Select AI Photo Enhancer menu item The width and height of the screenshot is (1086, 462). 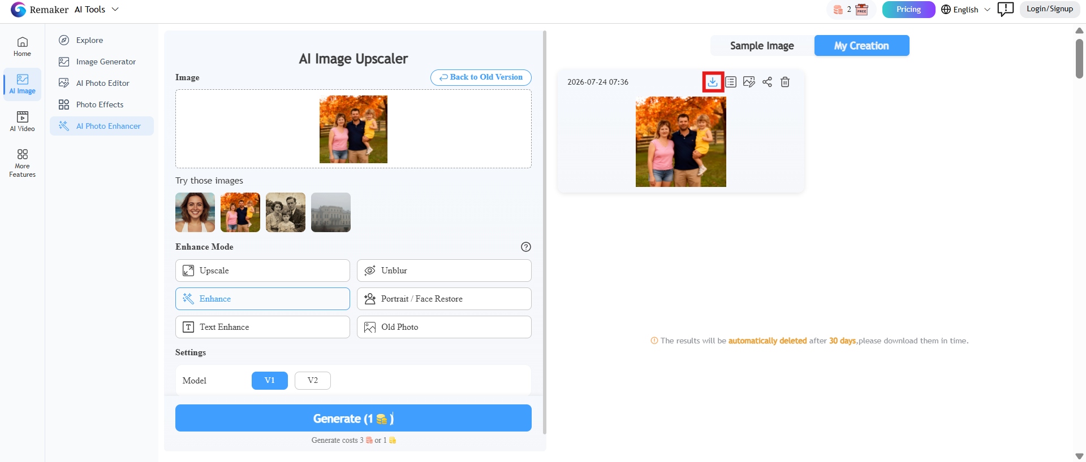tap(102, 126)
